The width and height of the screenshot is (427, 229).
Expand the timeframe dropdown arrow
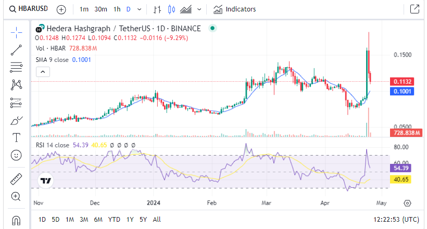point(139,9)
